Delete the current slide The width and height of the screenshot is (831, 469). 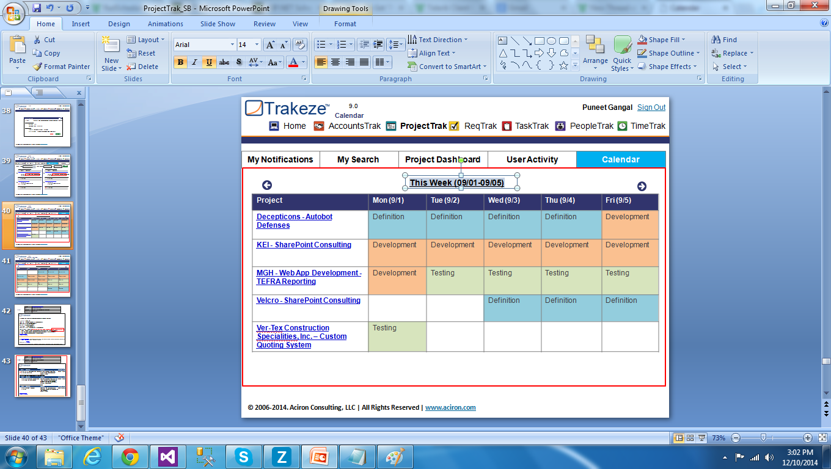tap(142, 67)
